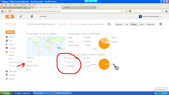Screen dimensions: 169x95
Task: Open the Windows start button
Action: tap(6, 93)
